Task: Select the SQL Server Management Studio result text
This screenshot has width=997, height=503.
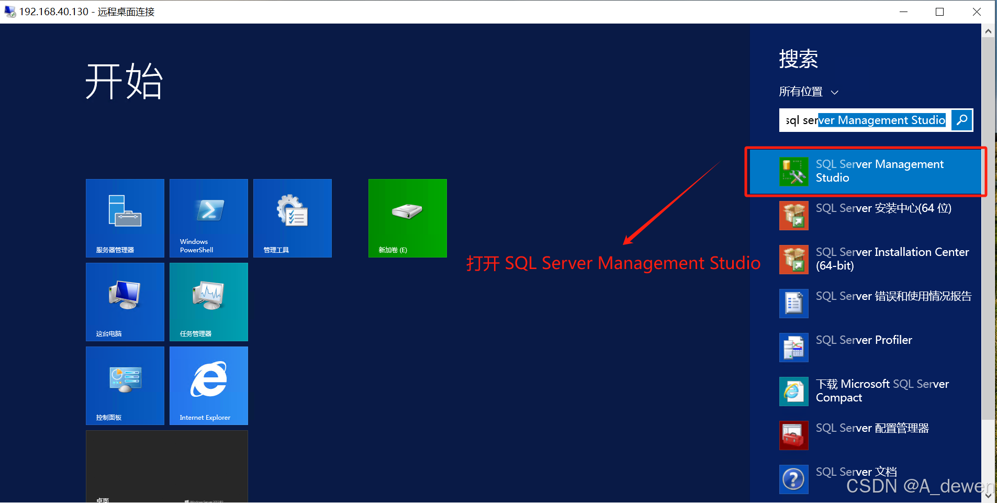Action: point(880,171)
